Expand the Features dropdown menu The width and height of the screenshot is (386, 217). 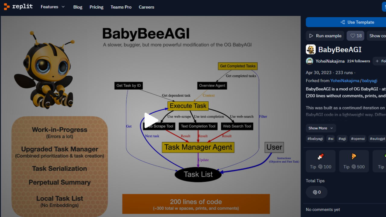tap(53, 7)
